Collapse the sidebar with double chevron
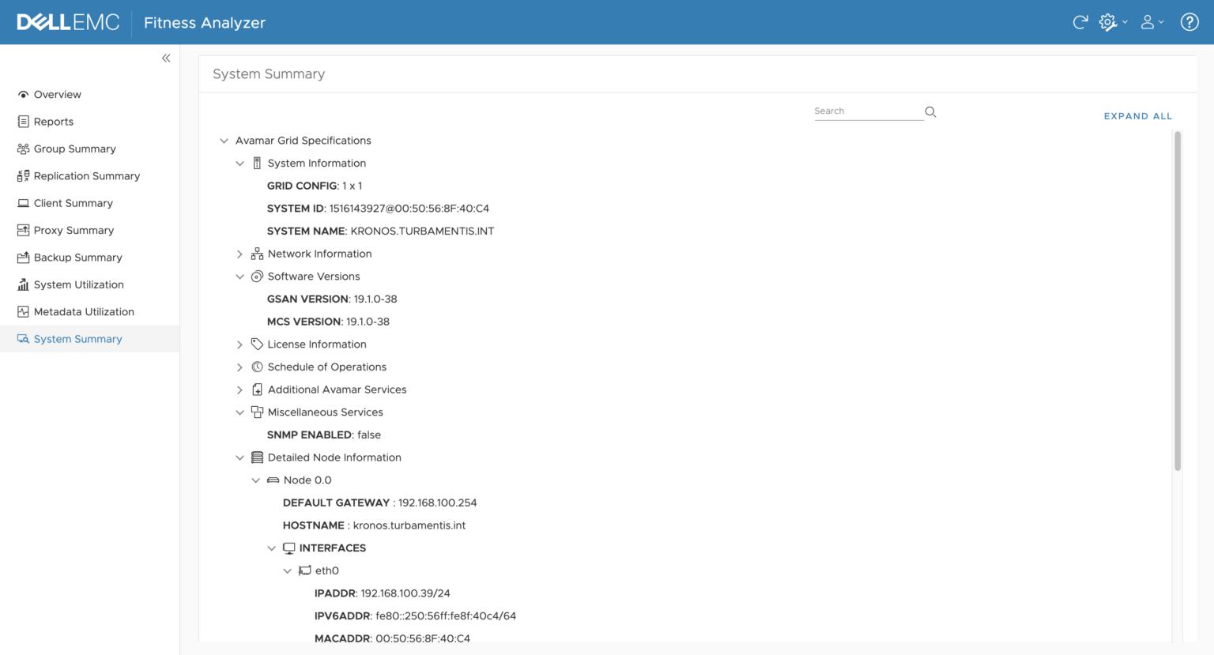 click(166, 58)
